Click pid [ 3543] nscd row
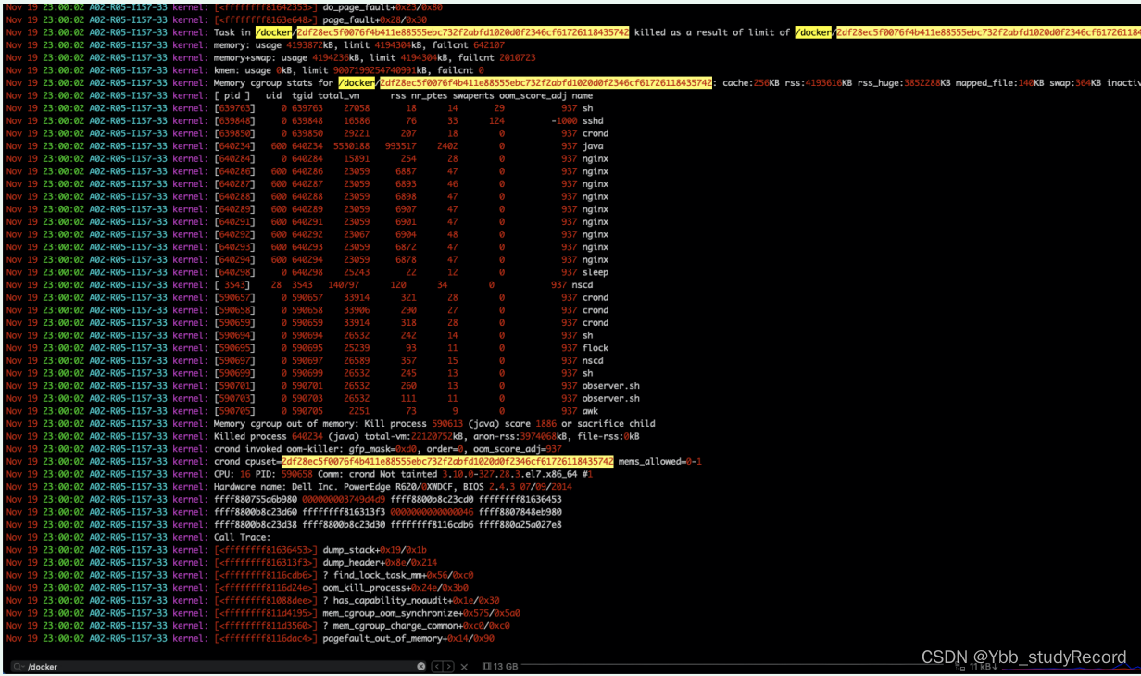 click(232, 285)
